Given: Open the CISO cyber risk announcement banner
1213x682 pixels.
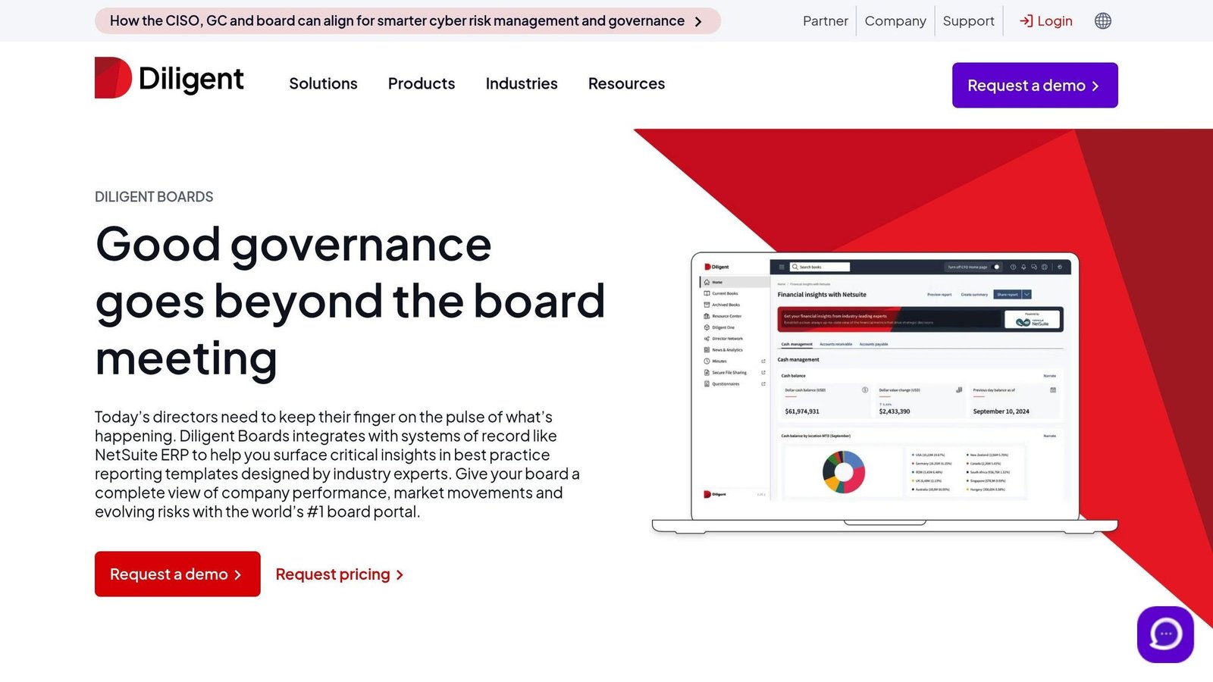Looking at the screenshot, I should [407, 21].
